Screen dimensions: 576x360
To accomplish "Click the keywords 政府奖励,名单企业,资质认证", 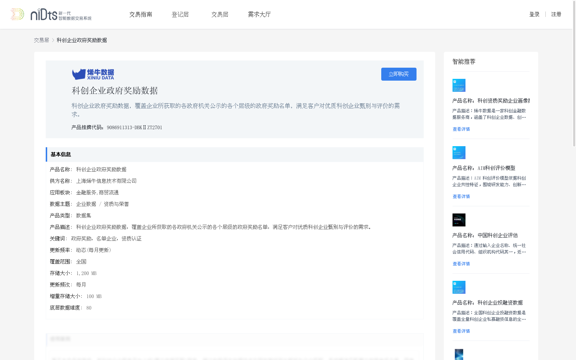I will coord(106,239).
